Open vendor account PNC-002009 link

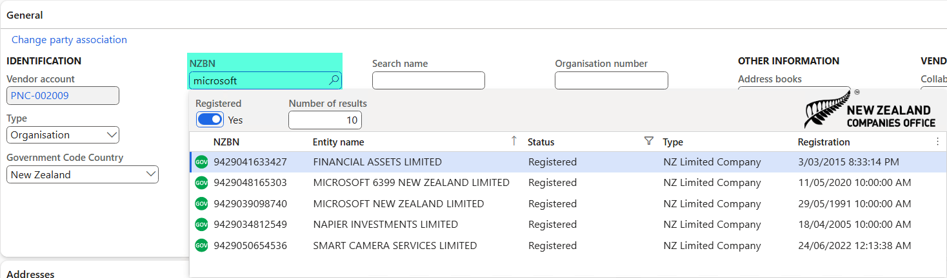(x=40, y=96)
